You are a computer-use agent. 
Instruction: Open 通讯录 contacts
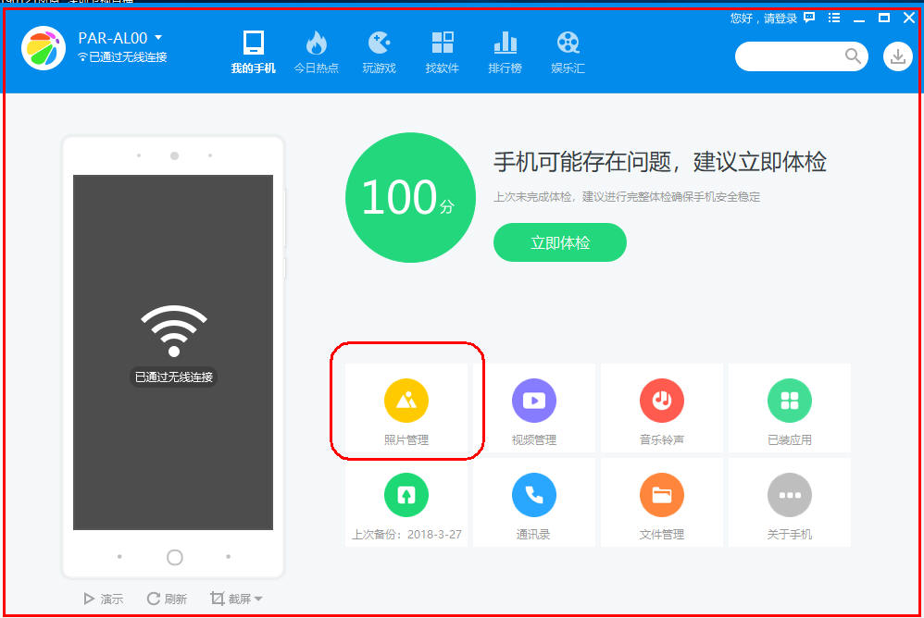pos(534,502)
